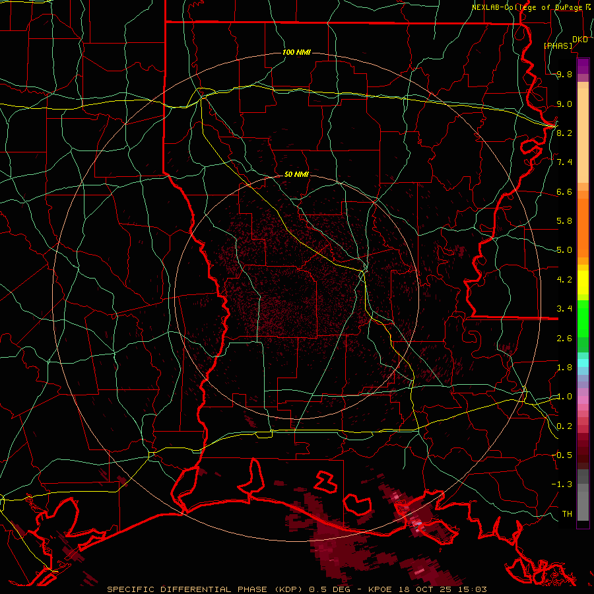Viewport: 594px width, 594px height.
Task: Click the 9.8 scale value
Action: click(564, 74)
